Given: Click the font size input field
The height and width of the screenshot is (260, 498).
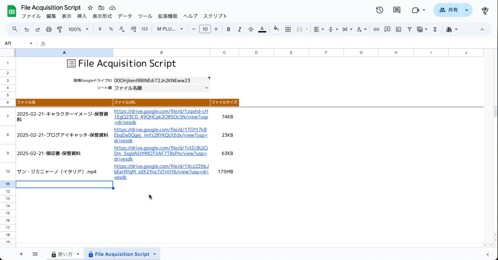Looking at the screenshot, I should point(205,29).
